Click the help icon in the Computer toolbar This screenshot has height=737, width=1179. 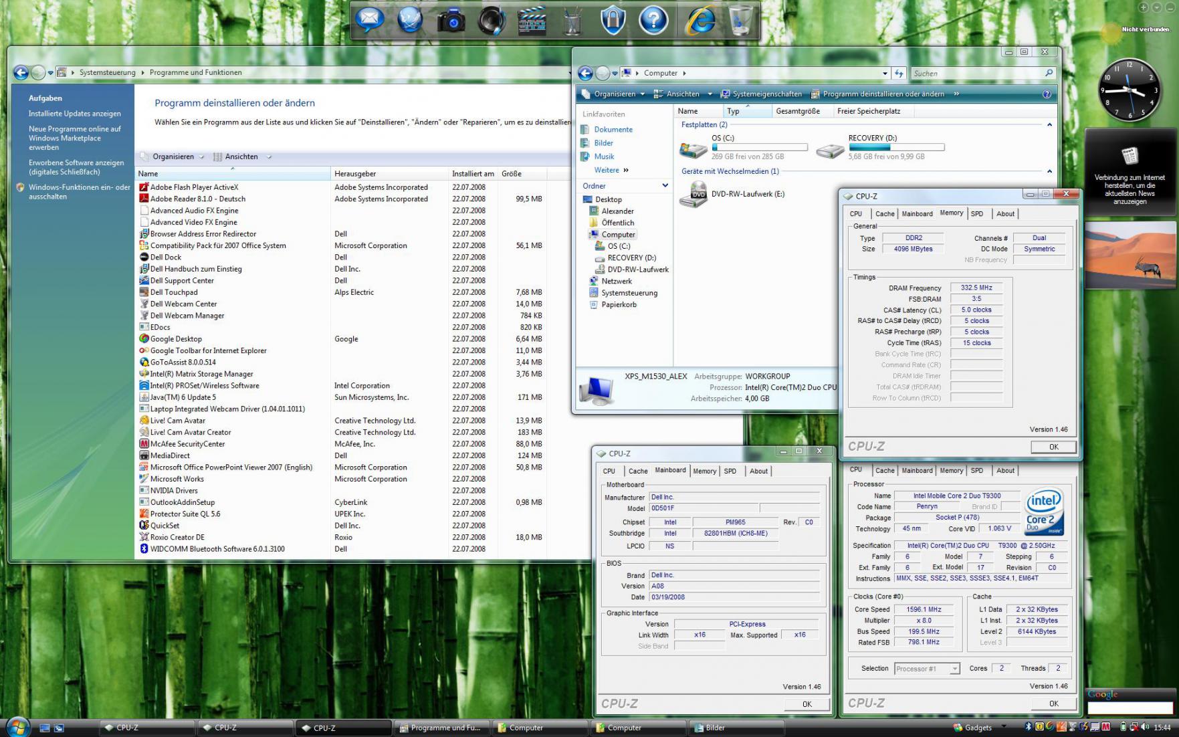click(x=1047, y=94)
